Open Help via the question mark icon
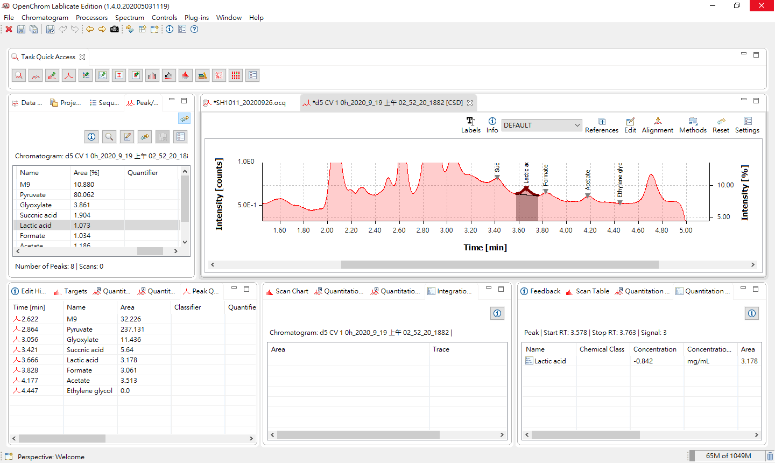 point(194,29)
